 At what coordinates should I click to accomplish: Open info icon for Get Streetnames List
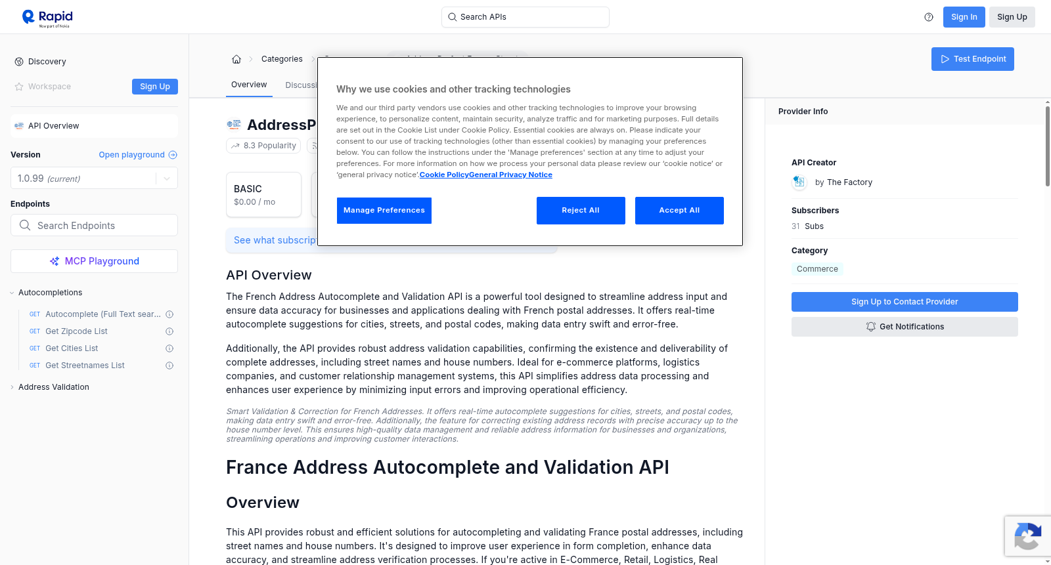169,366
